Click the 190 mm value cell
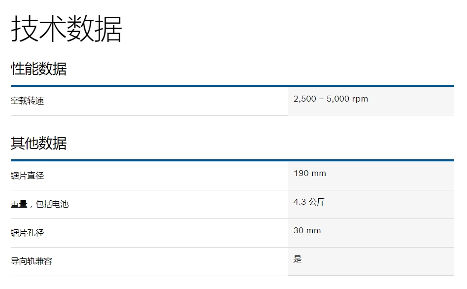467x289 pixels. click(x=310, y=174)
